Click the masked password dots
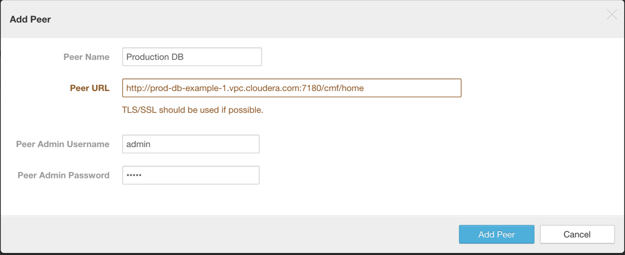The width and height of the screenshot is (625, 255). click(x=134, y=175)
